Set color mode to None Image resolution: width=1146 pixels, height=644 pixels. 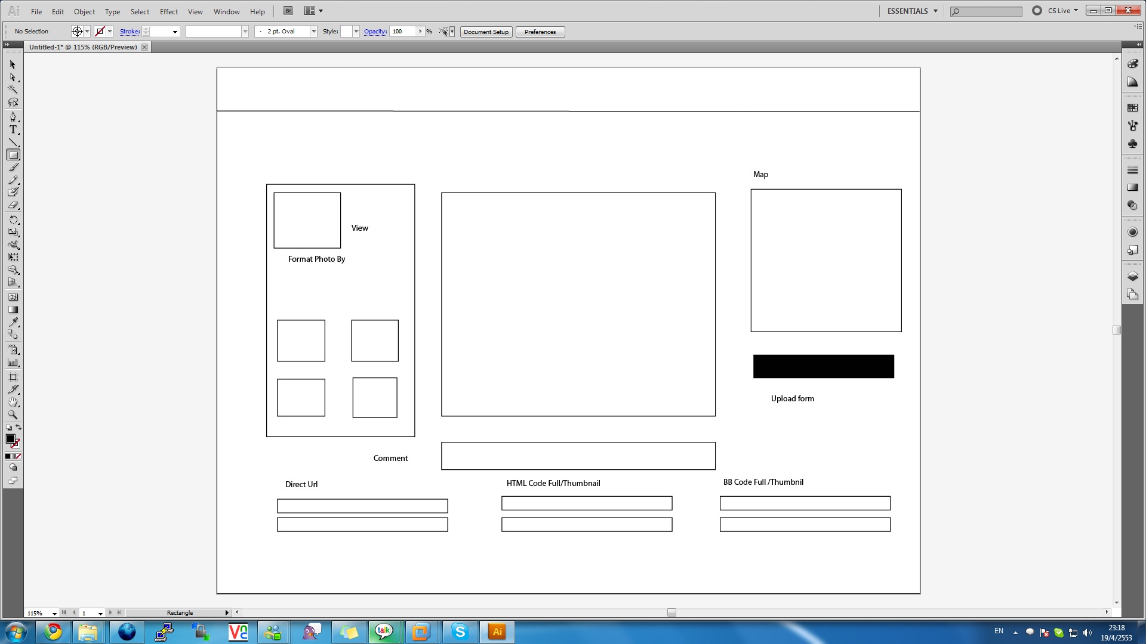coord(19,456)
